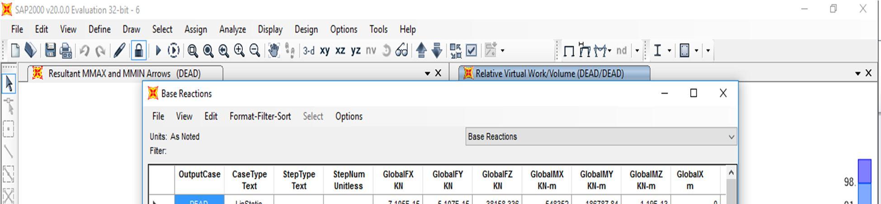Close the Resultant MMAX and MMIN view
This screenshot has width=881, height=204.
[438, 73]
